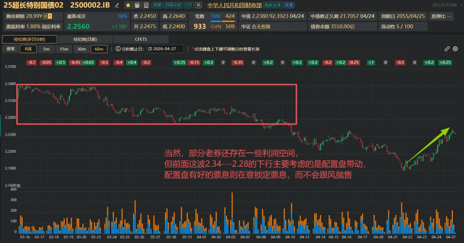Select the 5m interval
Viewport: 464px width, 243px height.
(46, 49)
